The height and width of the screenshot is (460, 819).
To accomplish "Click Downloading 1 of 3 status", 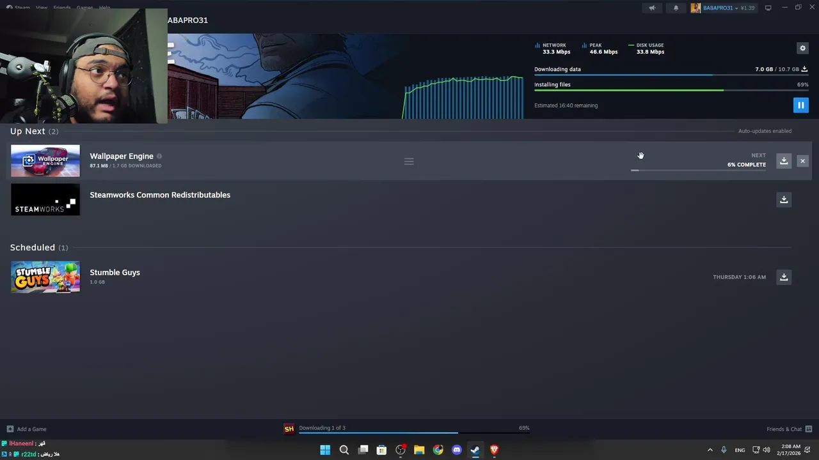I will (322, 428).
